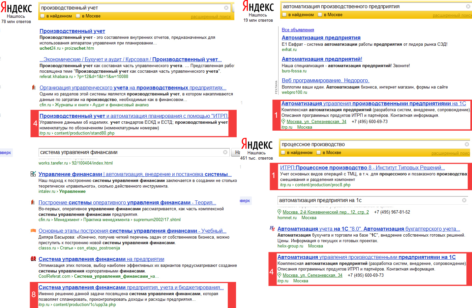Click the 'uchet24.ru' green URL
472x308 pixels.
50,48
